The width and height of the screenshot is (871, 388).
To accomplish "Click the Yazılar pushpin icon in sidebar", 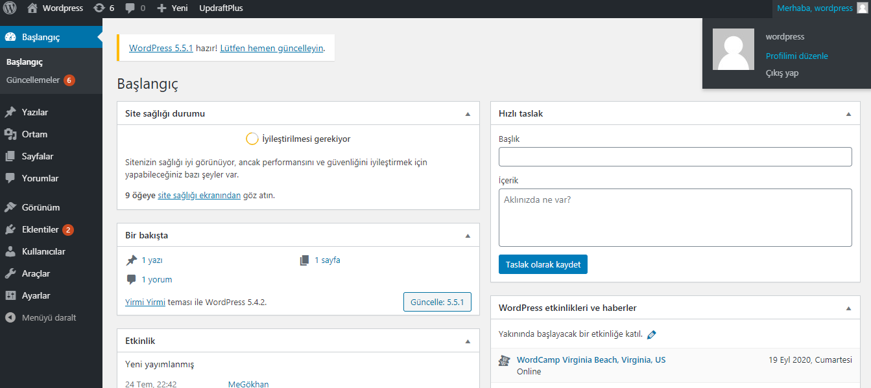I will pyautogui.click(x=10, y=112).
